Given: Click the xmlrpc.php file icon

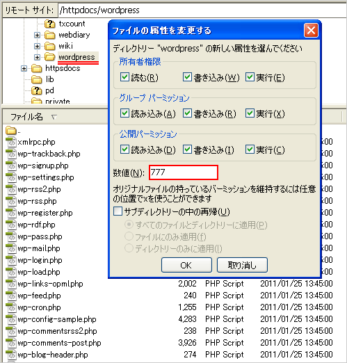Looking at the screenshot, I should click(x=11, y=142).
